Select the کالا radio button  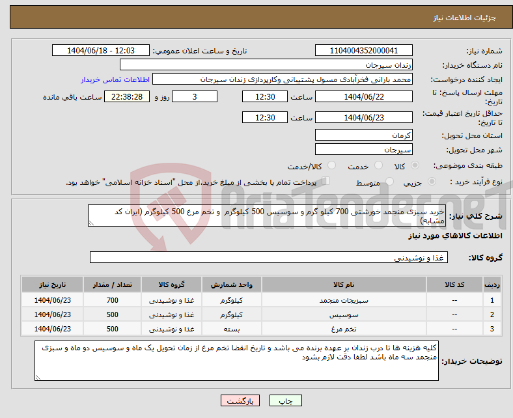pyautogui.click(x=416, y=167)
